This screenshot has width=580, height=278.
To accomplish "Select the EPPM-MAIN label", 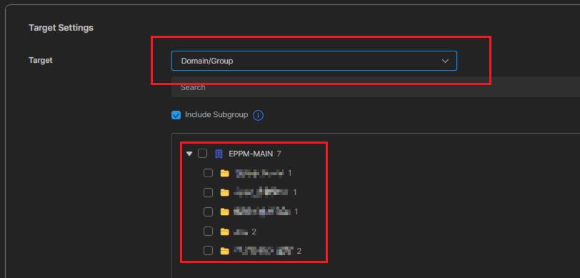I will point(251,154).
